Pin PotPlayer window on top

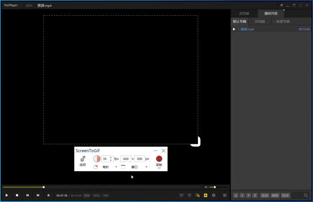[281, 5]
